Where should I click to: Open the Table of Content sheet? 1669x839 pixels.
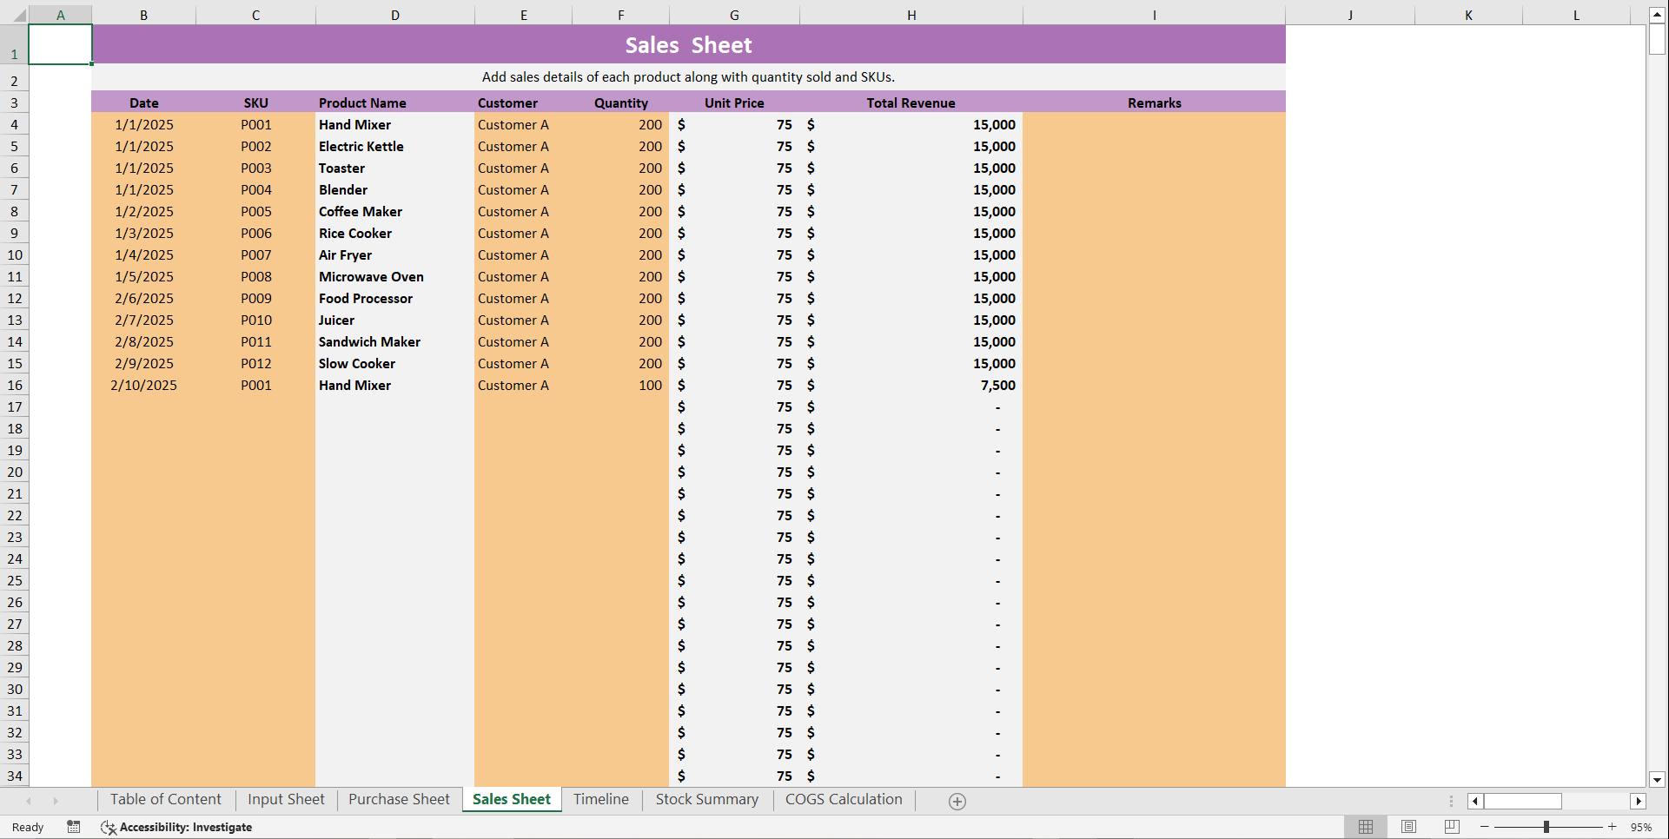coord(165,799)
